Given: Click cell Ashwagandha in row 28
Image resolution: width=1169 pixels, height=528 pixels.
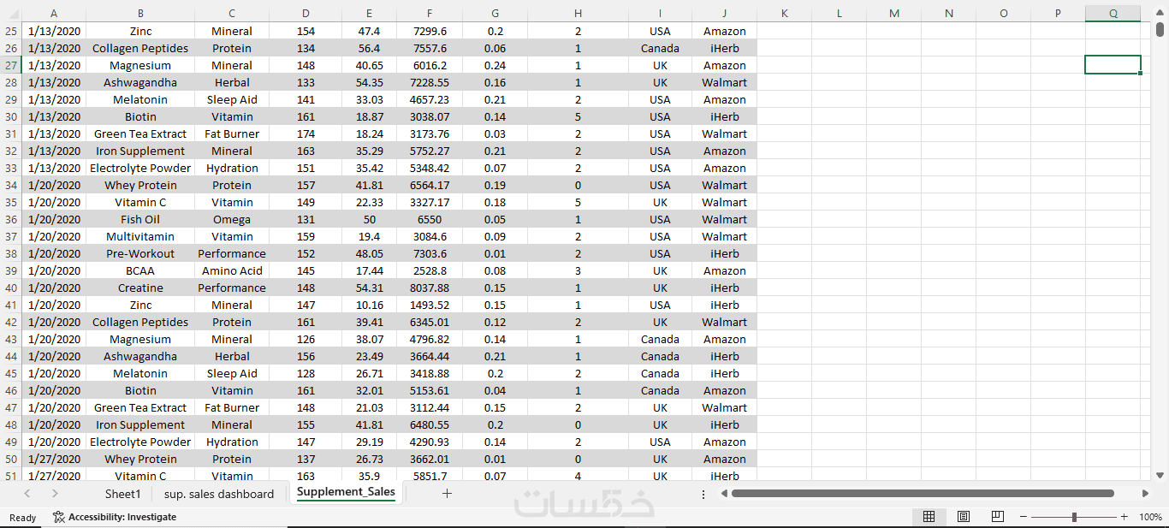Looking at the screenshot, I should pos(140,82).
